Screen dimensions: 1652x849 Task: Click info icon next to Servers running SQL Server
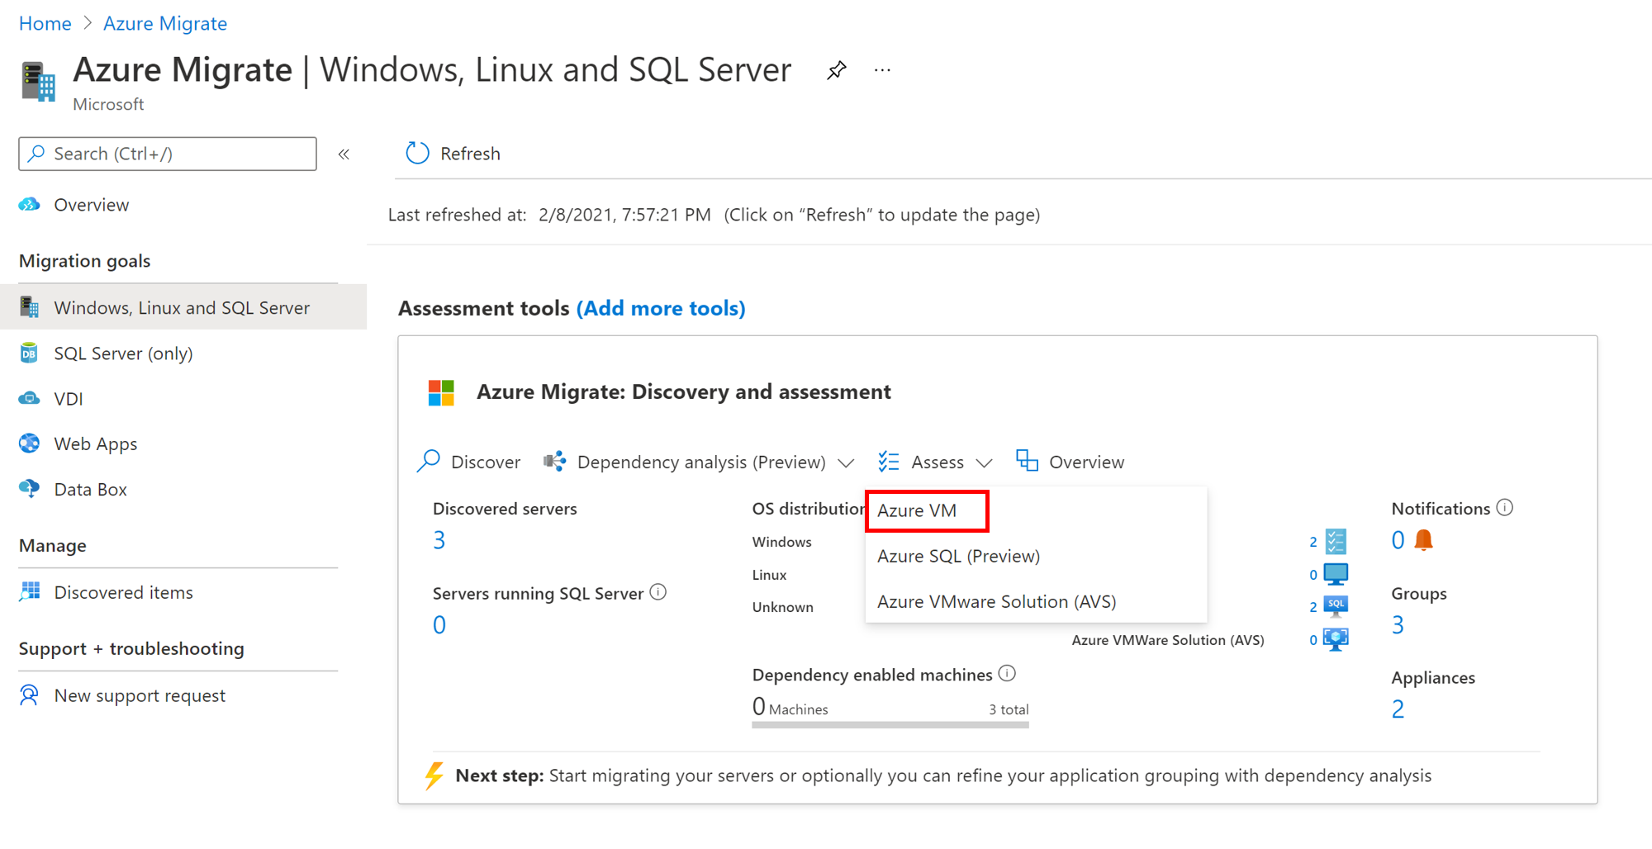coord(658,592)
